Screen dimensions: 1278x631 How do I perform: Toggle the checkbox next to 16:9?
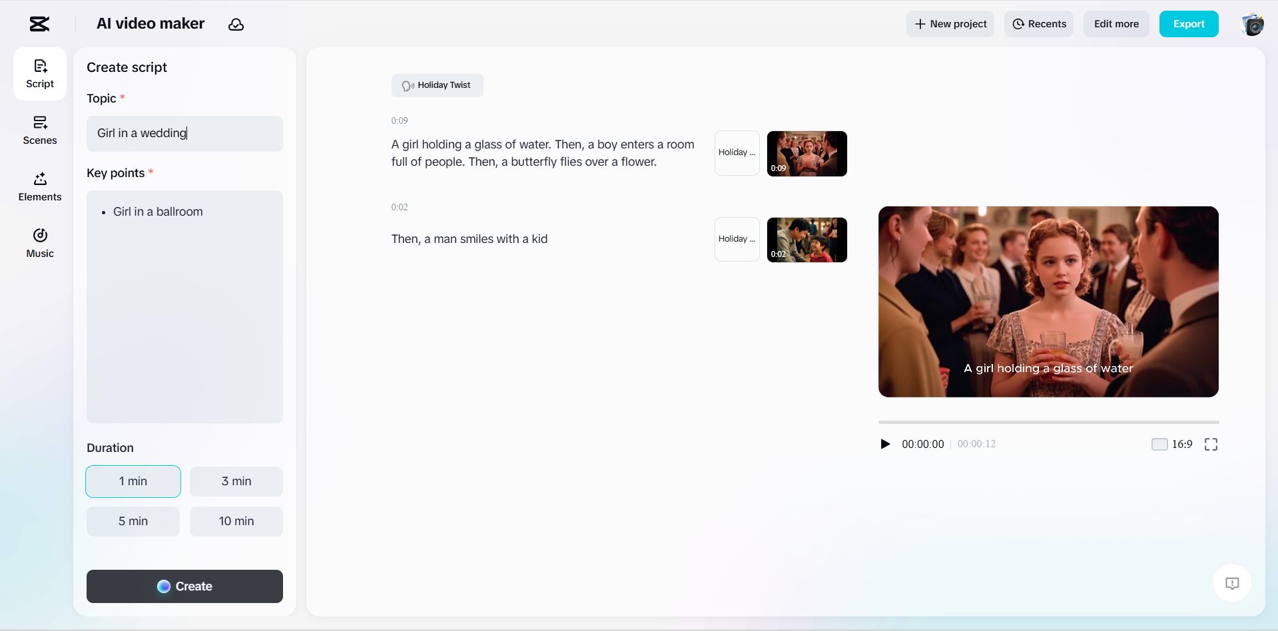(x=1159, y=444)
